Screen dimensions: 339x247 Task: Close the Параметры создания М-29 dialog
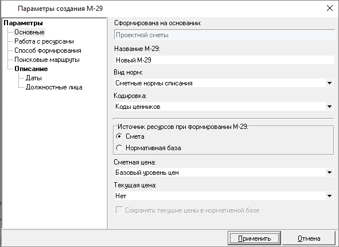[330, 8]
